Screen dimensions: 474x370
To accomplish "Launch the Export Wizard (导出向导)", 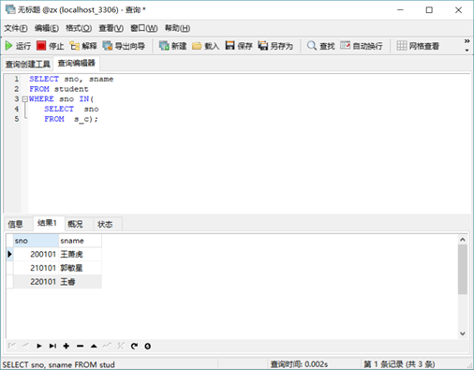I will pyautogui.click(x=124, y=46).
